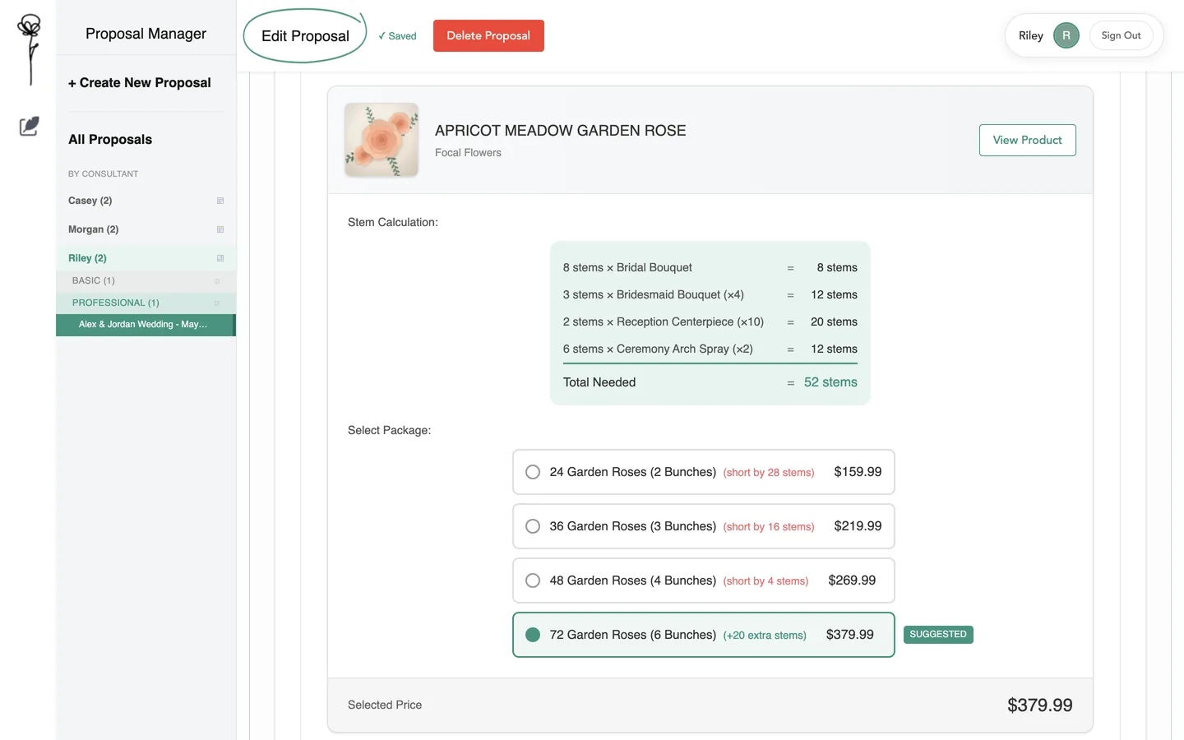Select the 36 Garden Roses package
This screenshot has height=740, width=1184.
pyautogui.click(x=703, y=526)
